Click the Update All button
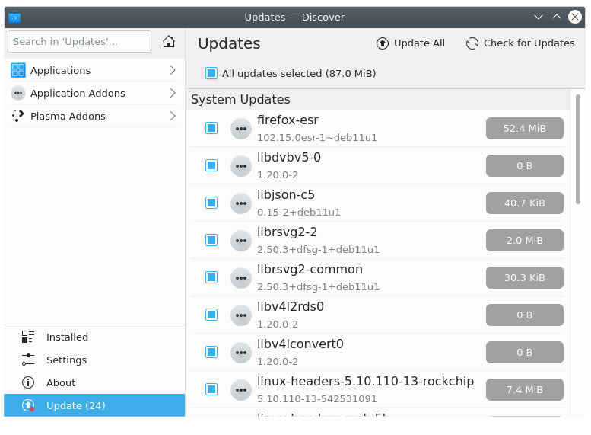 411,43
